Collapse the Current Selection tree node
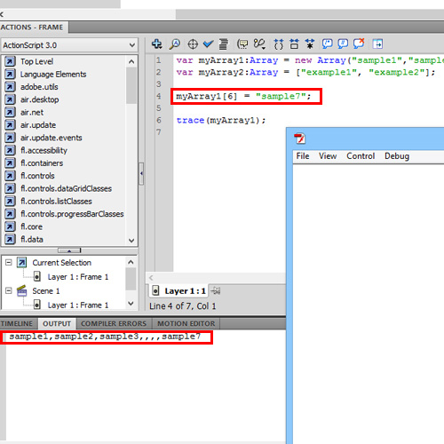Viewport: 444px width, 444px height. 9,262
